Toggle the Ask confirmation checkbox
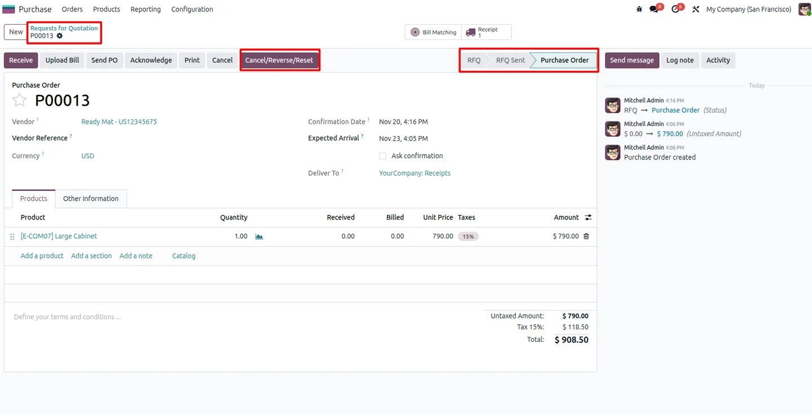812x415 pixels. [383, 156]
